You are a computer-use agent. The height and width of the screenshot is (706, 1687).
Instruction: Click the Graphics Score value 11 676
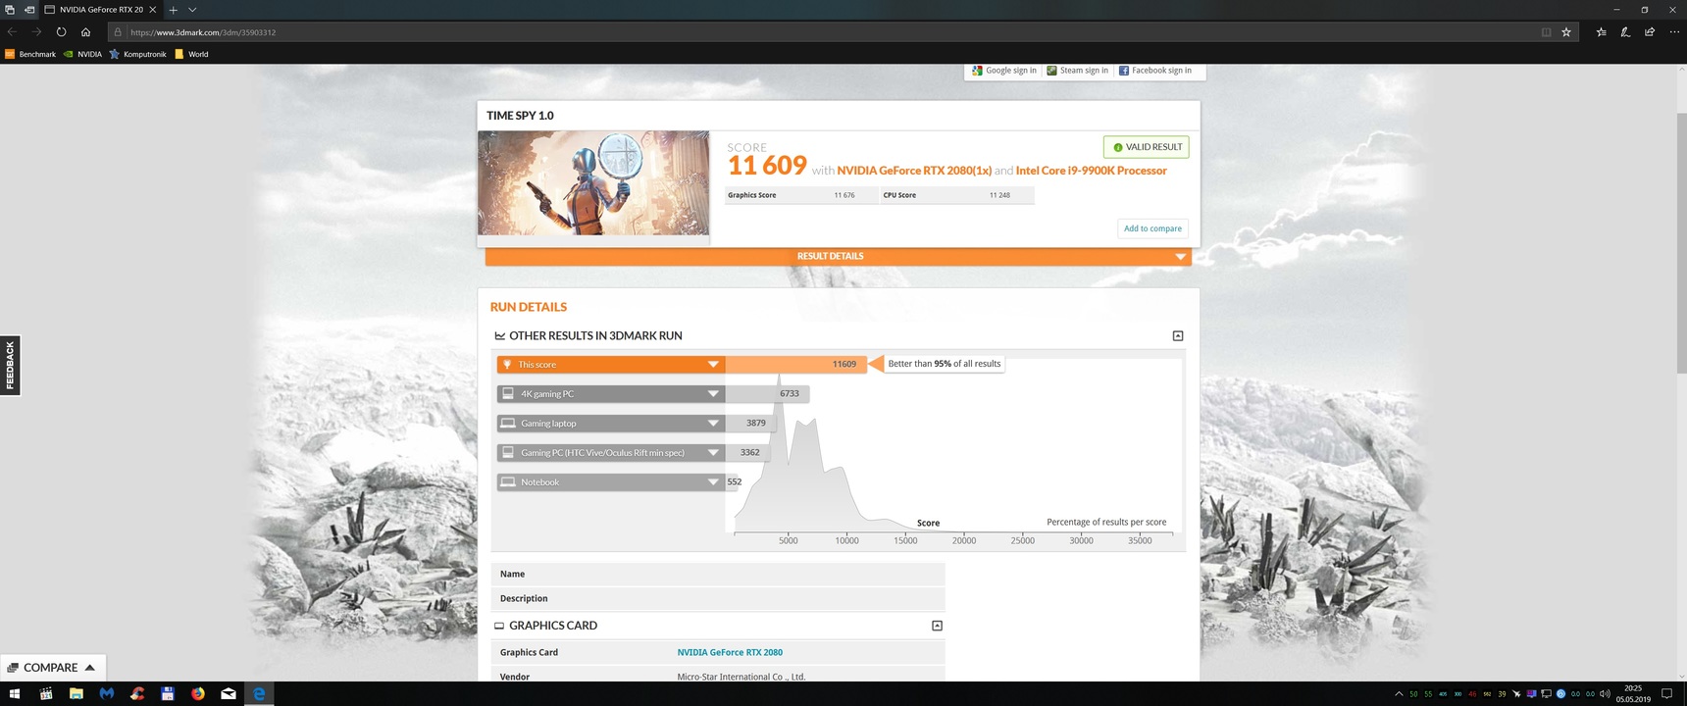pyautogui.click(x=843, y=195)
